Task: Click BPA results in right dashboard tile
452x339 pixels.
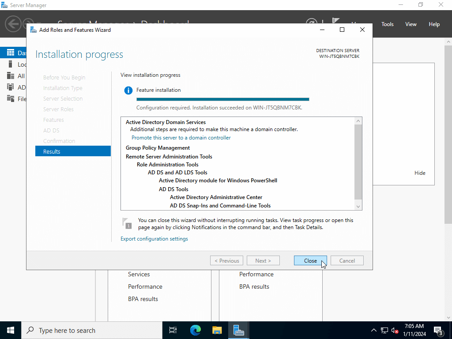Action: click(x=254, y=286)
